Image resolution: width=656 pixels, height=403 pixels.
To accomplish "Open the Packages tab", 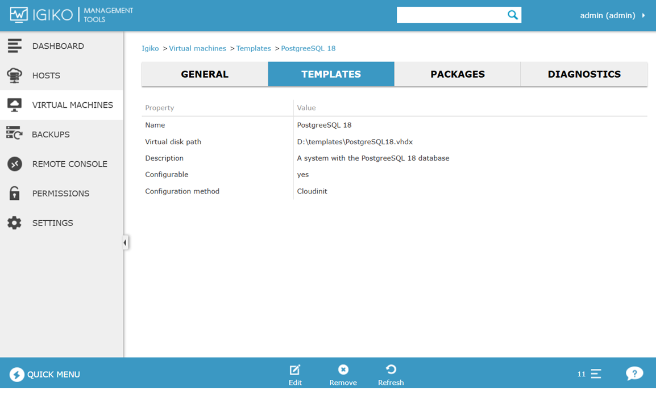I will (458, 74).
